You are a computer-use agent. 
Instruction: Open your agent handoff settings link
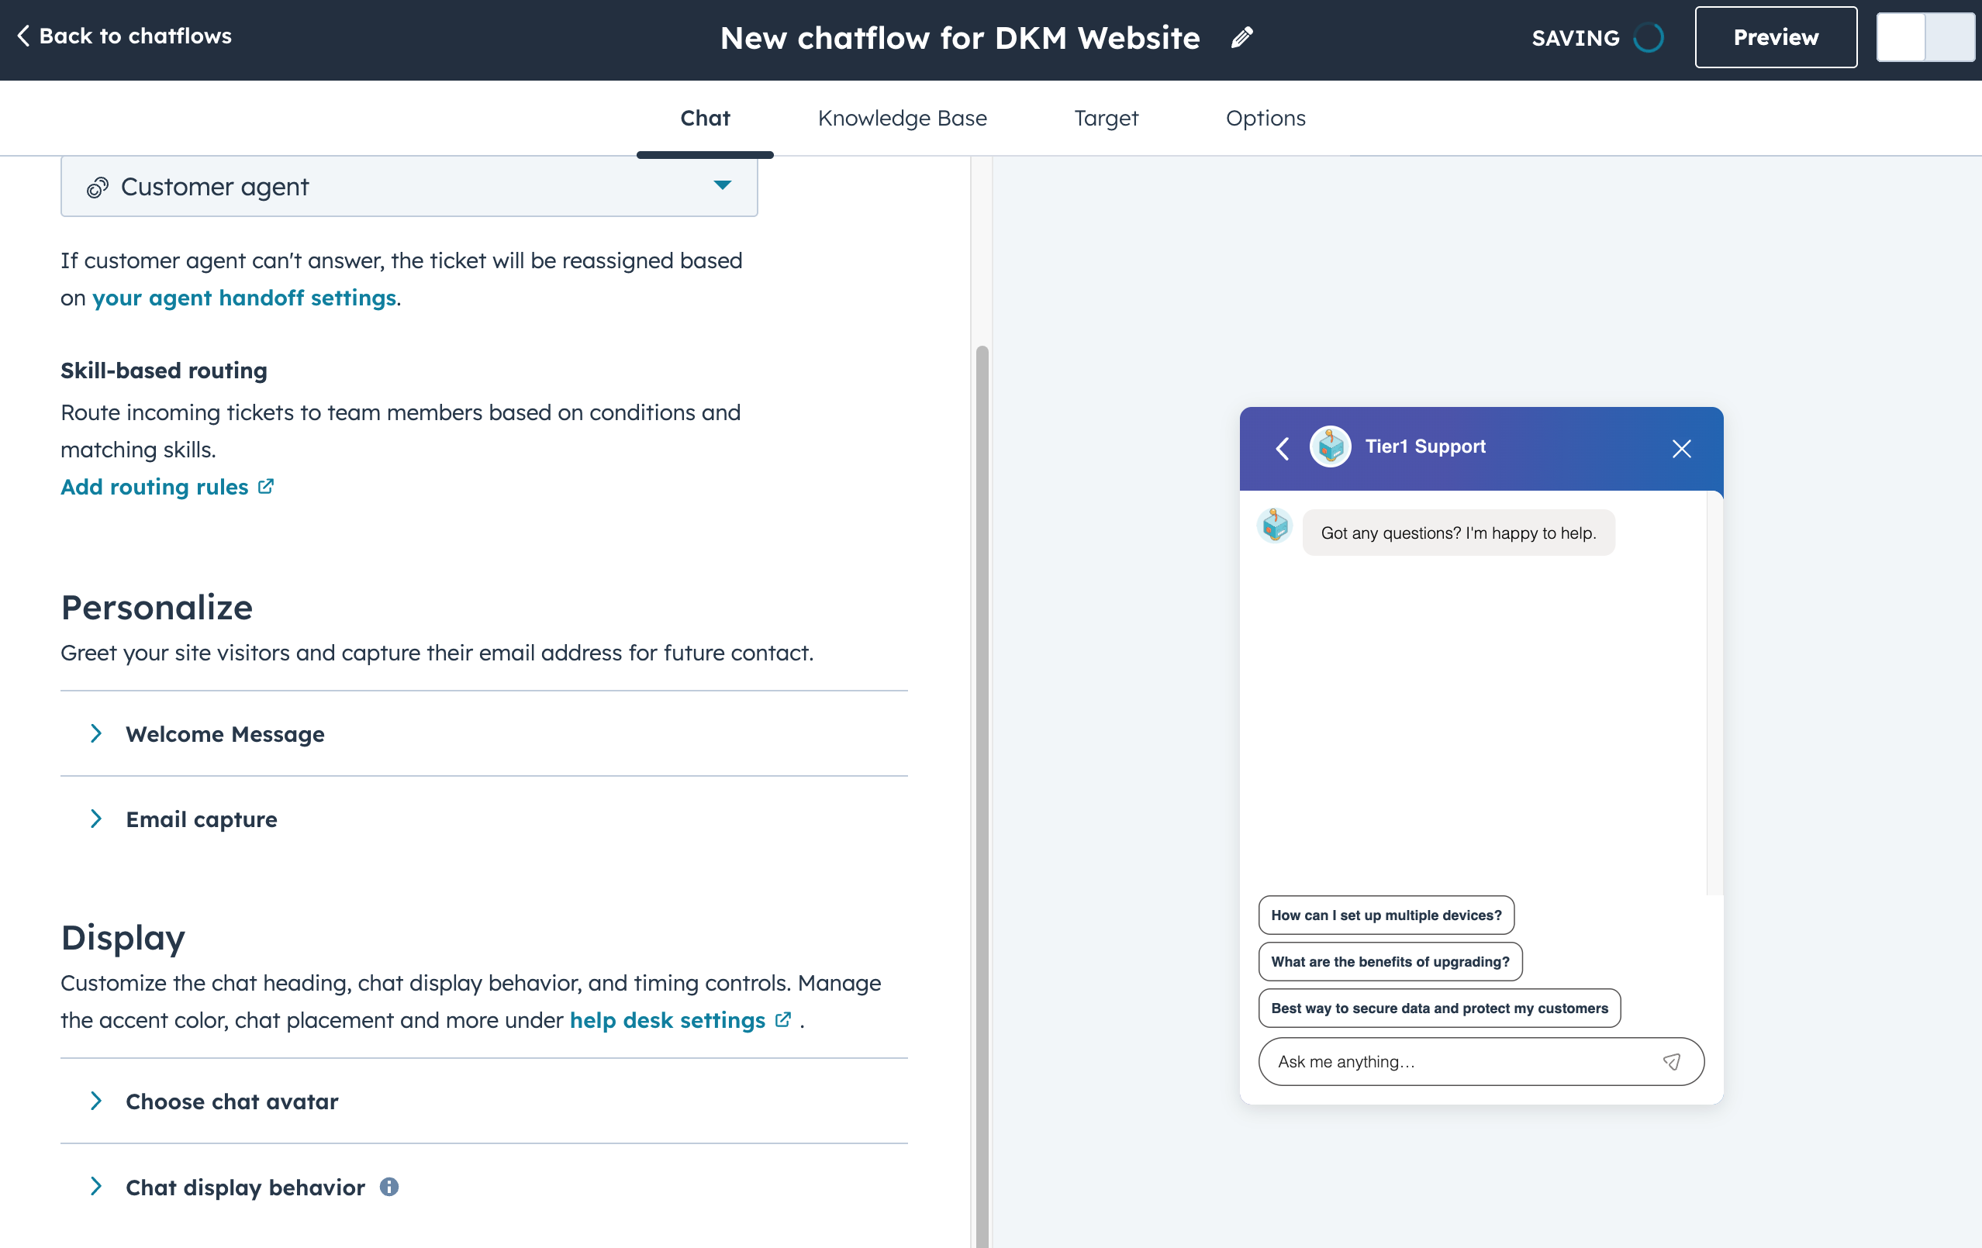point(243,297)
